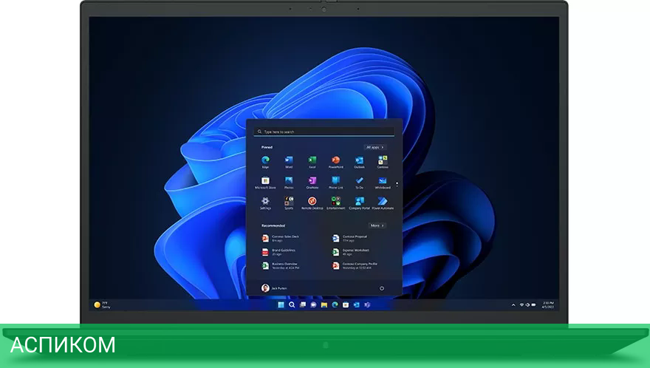Click the Wi-Fi network tray icon
Viewport: 650px width, 368px height.
coord(521,305)
